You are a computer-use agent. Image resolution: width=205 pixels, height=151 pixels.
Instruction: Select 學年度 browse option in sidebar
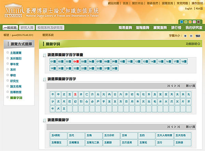[x=15, y=64]
